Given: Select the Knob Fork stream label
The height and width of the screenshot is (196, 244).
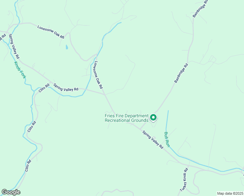Looking at the screenshot, I should tap(20, 70).
